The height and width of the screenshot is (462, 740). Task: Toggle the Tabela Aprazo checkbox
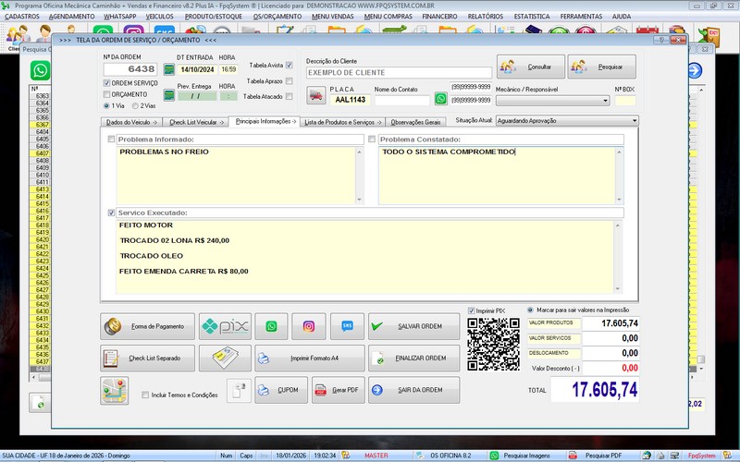click(290, 81)
